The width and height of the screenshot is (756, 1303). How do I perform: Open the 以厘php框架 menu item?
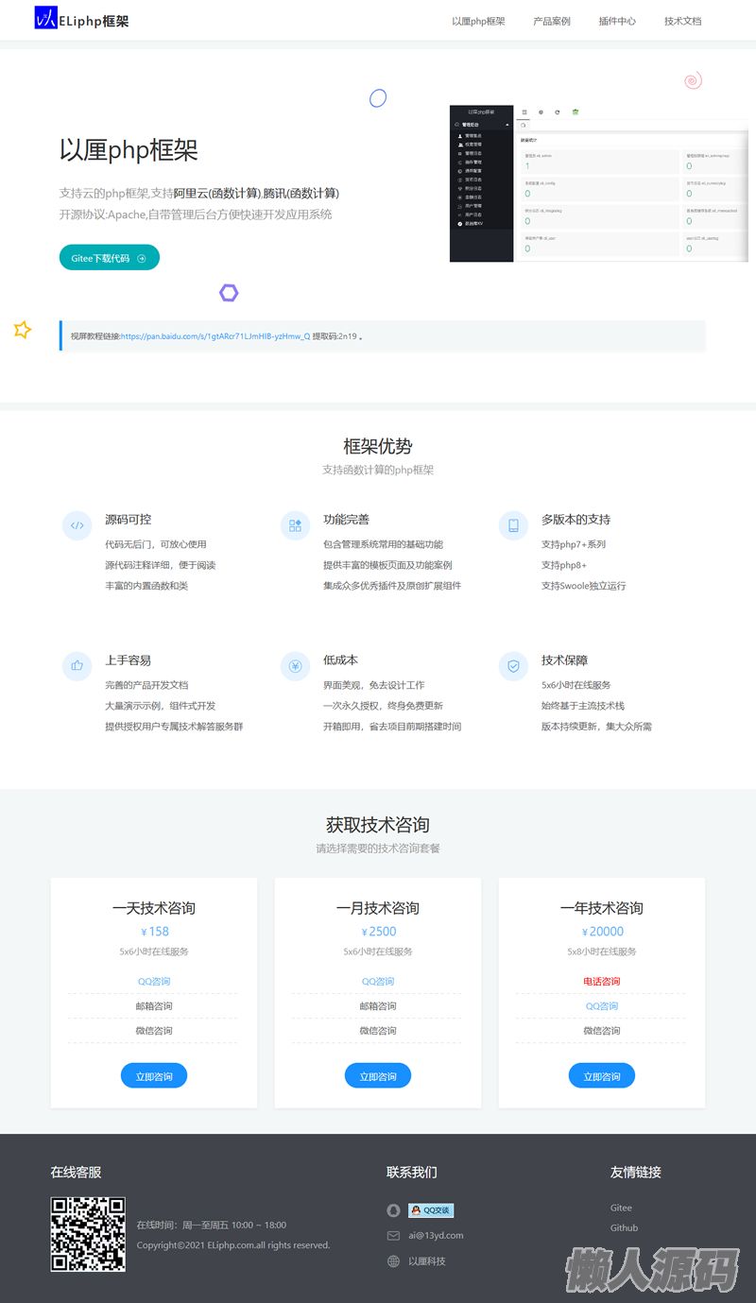pos(478,21)
